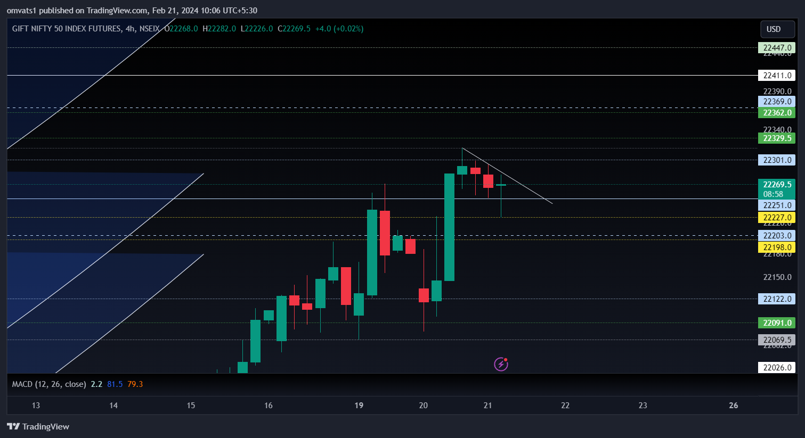Select the 22369.0 price label

777,102
